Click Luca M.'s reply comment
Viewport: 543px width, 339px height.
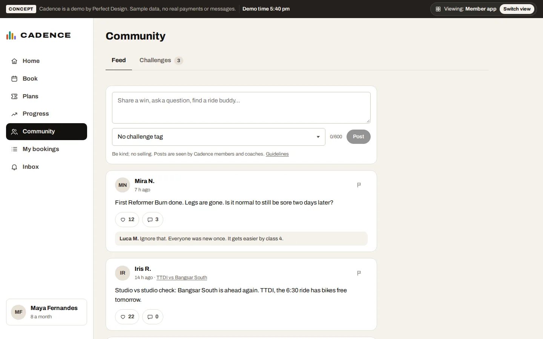[x=241, y=239]
